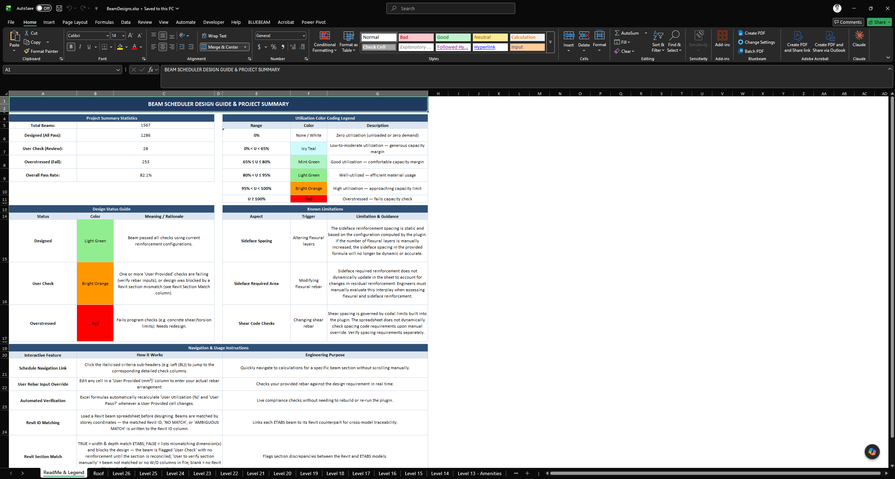
Task: Open the Formulas ribbon tab
Action: coord(104,22)
